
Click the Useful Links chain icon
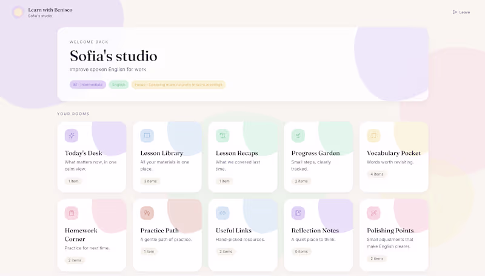coord(222,213)
